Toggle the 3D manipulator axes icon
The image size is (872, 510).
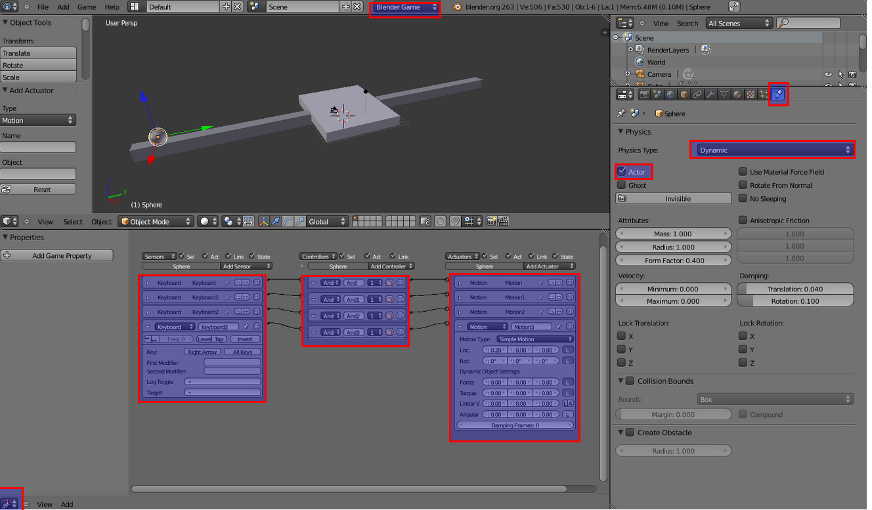[x=264, y=221]
